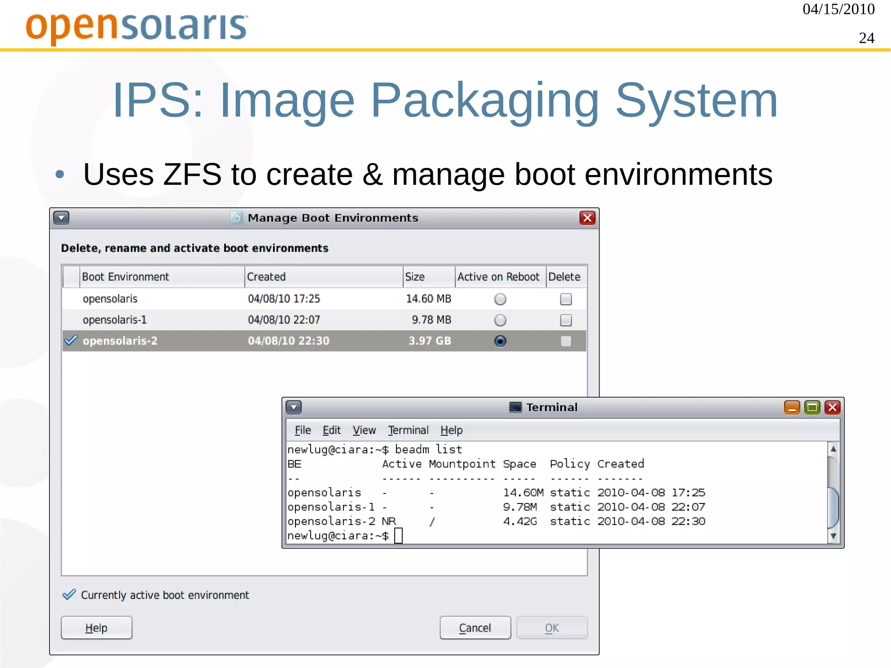Image resolution: width=891 pixels, height=668 pixels.
Task: Open the Terminal menu in the menu bar
Action: coord(408,430)
